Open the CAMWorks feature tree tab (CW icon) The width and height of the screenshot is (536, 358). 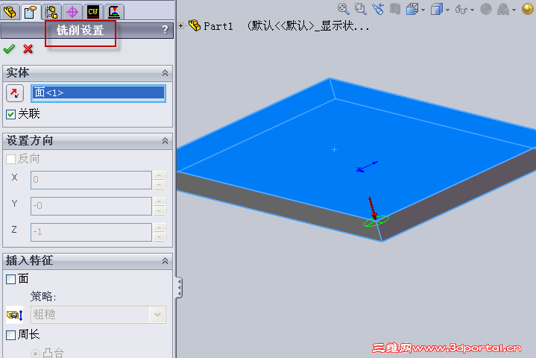pyautogui.click(x=93, y=12)
